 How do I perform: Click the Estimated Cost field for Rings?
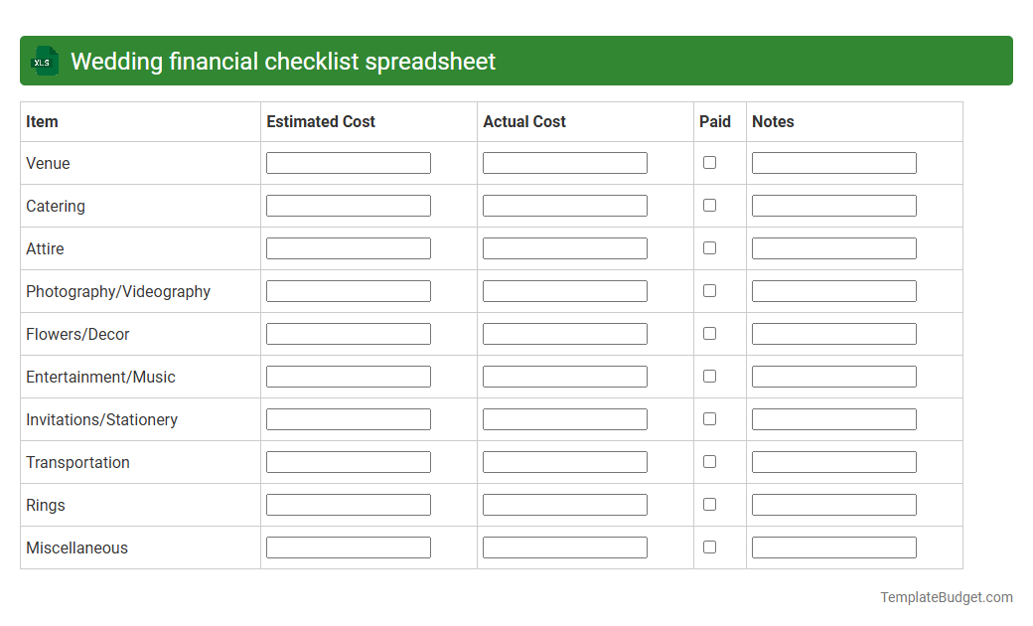348,504
